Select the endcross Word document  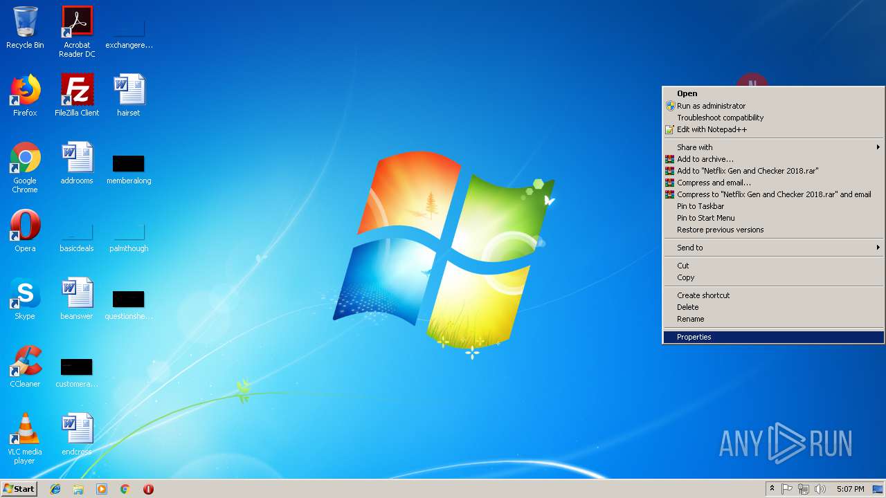pos(77,434)
